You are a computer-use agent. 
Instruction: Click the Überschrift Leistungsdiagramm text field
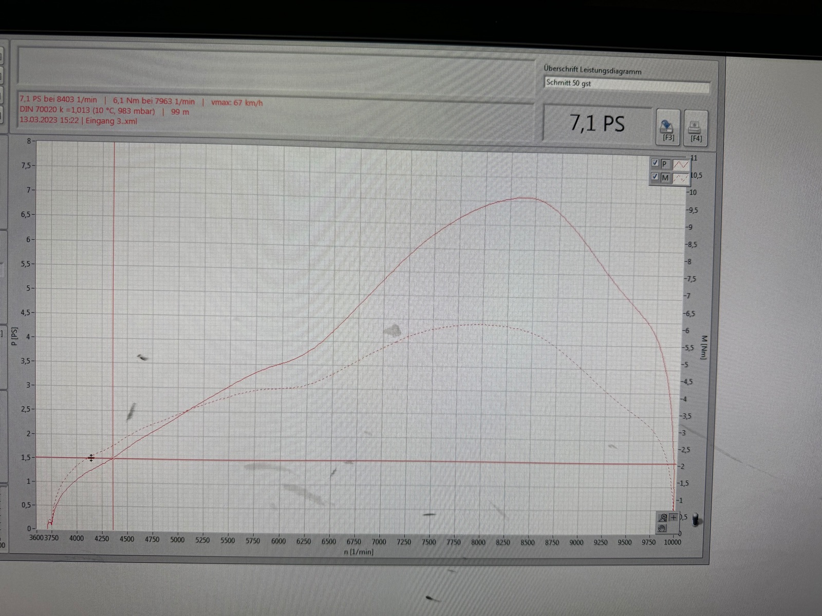(626, 84)
